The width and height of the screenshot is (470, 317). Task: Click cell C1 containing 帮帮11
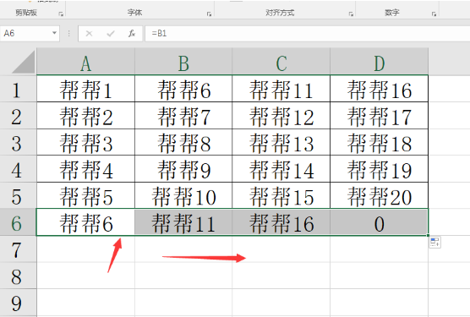281,89
